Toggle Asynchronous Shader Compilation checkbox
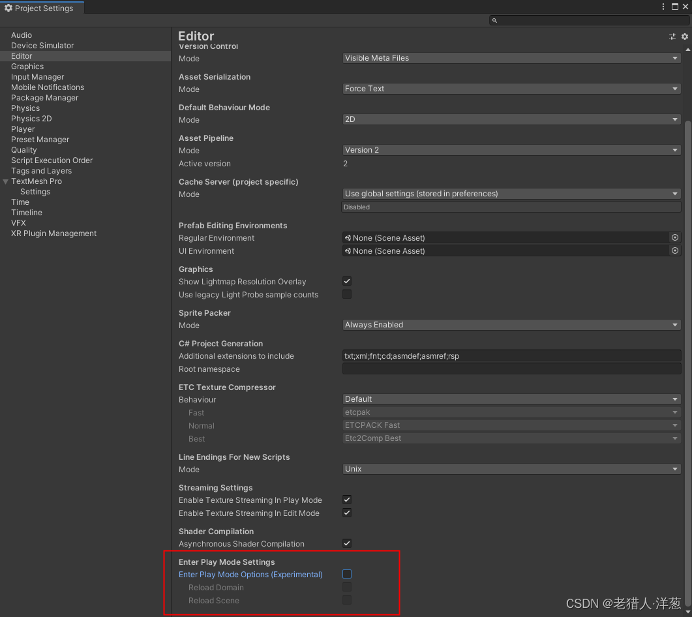692x617 pixels. [347, 543]
